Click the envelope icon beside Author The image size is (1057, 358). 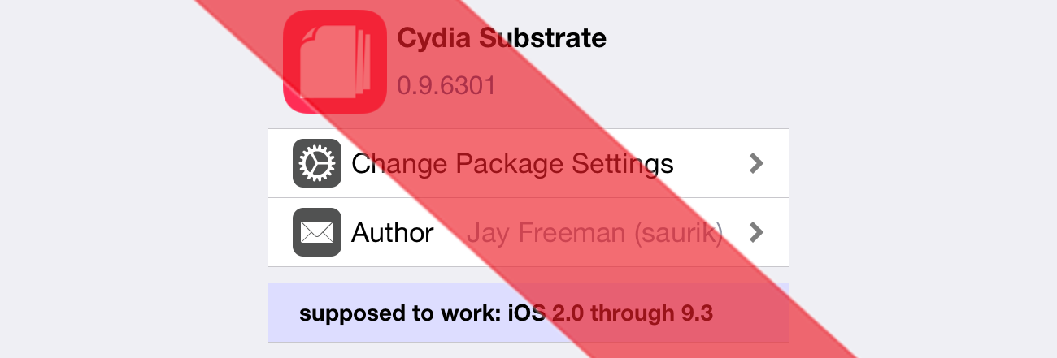(x=317, y=233)
